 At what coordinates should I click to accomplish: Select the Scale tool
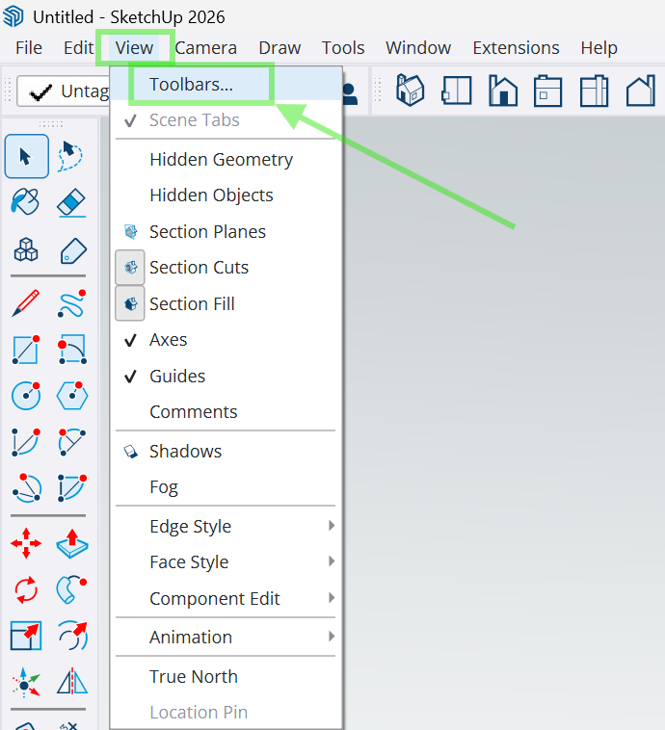click(26, 636)
